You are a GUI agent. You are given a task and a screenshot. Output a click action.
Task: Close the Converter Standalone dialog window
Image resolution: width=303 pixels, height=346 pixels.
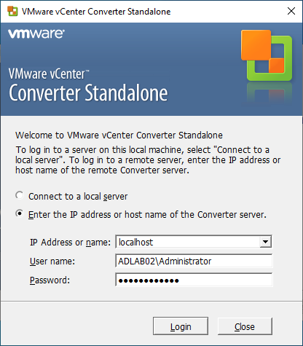point(291,11)
